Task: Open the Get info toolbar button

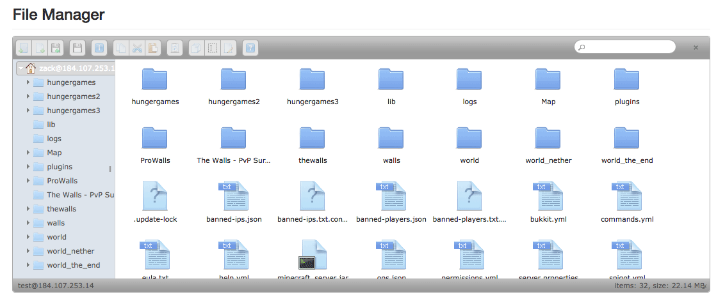Action: pos(99,48)
